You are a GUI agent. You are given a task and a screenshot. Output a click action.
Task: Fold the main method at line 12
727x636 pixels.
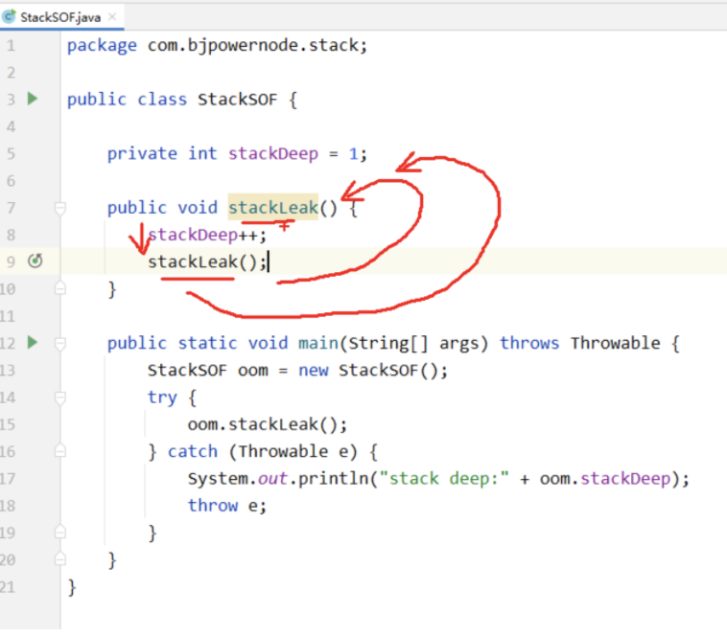pyautogui.click(x=59, y=344)
